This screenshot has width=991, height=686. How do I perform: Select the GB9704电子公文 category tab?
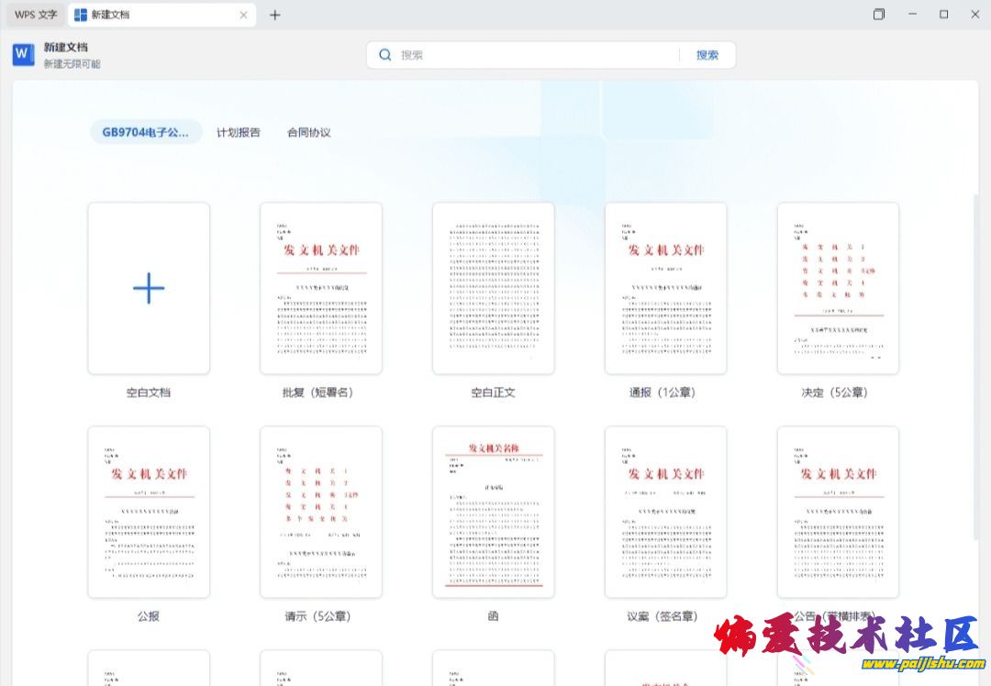pos(146,132)
